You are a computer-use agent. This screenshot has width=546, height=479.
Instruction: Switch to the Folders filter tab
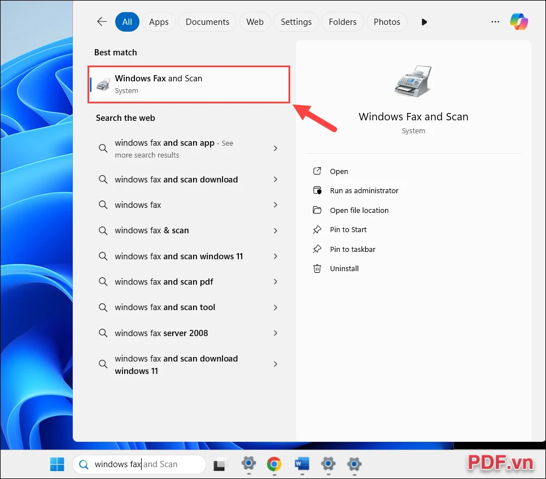[343, 22]
